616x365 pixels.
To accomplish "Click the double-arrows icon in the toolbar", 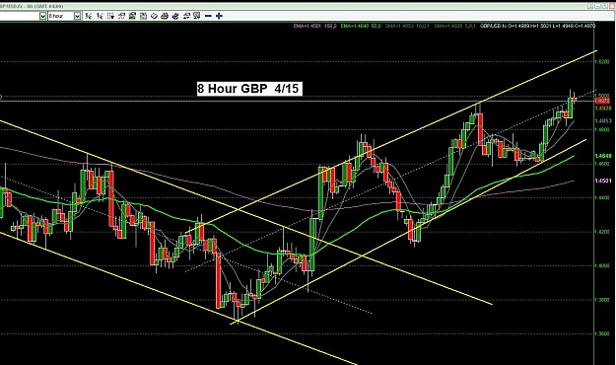I will 186,16.
